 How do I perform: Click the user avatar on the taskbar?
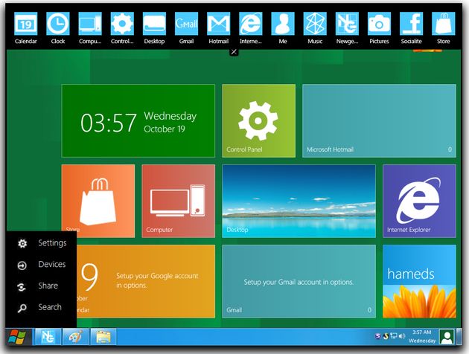pyautogui.click(x=447, y=337)
